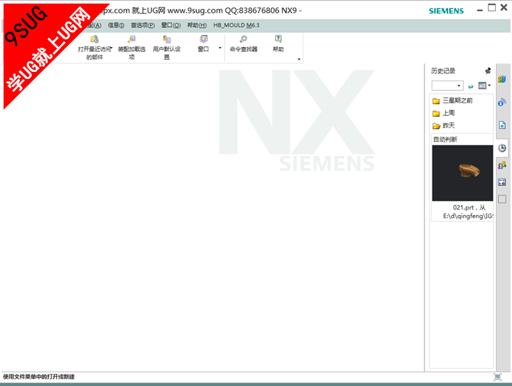Collapse the 昨天 history folder
This screenshot has height=386, width=512.
tap(444, 125)
